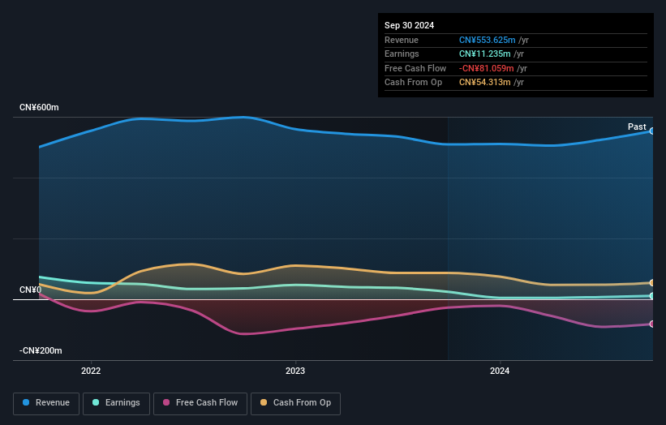
Task: Click the -CN¥200m y-axis label
Action: click(41, 350)
